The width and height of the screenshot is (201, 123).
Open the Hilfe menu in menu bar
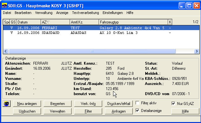[x=130, y=13]
